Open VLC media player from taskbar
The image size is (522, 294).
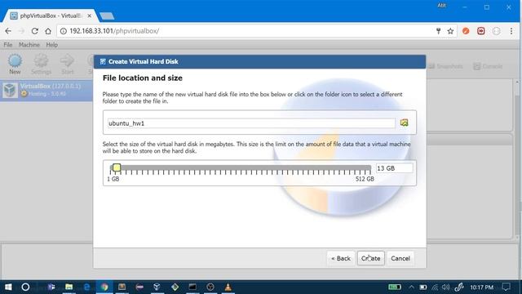[228, 287]
